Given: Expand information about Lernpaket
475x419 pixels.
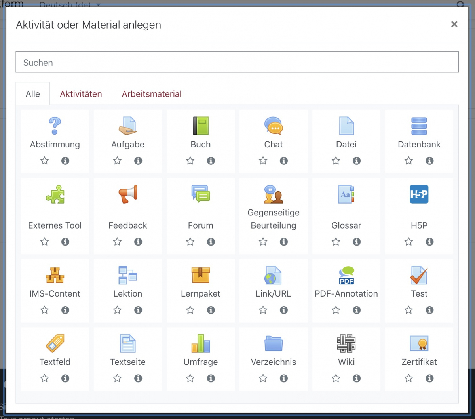Looking at the screenshot, I should click(211, 310).
